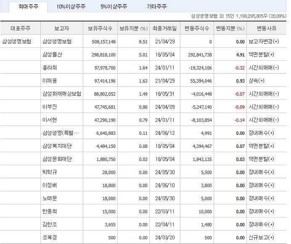
Task: Switch to the 최대주주 tab
Action: 29,7
